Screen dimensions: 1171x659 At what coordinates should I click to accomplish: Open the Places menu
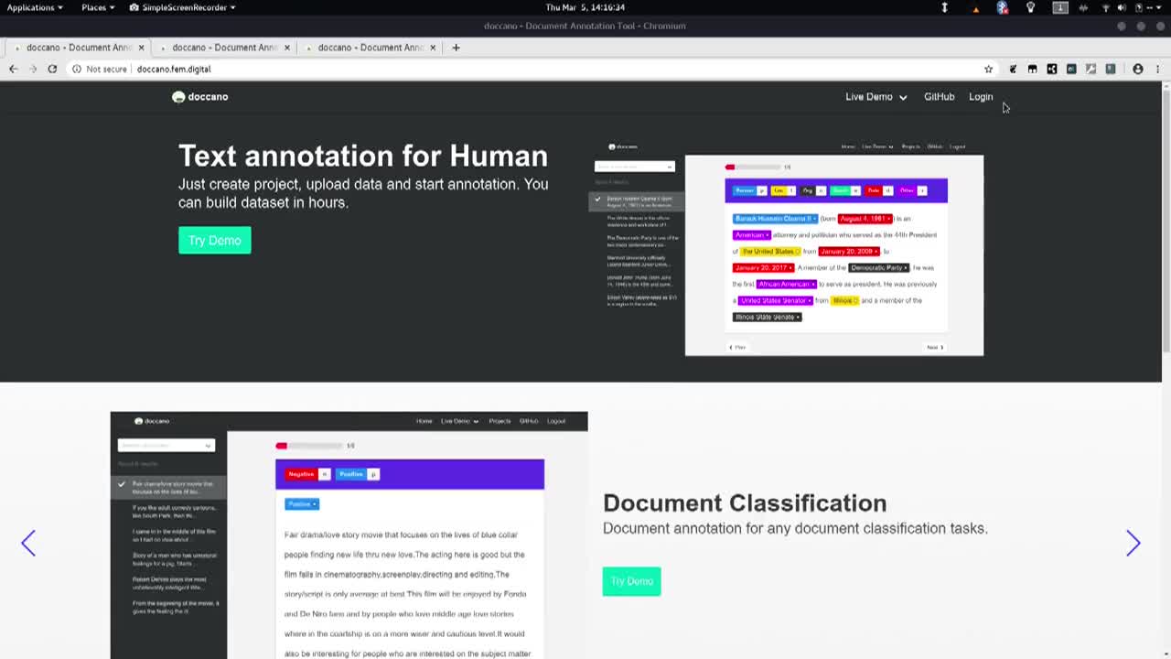point(98,7)
